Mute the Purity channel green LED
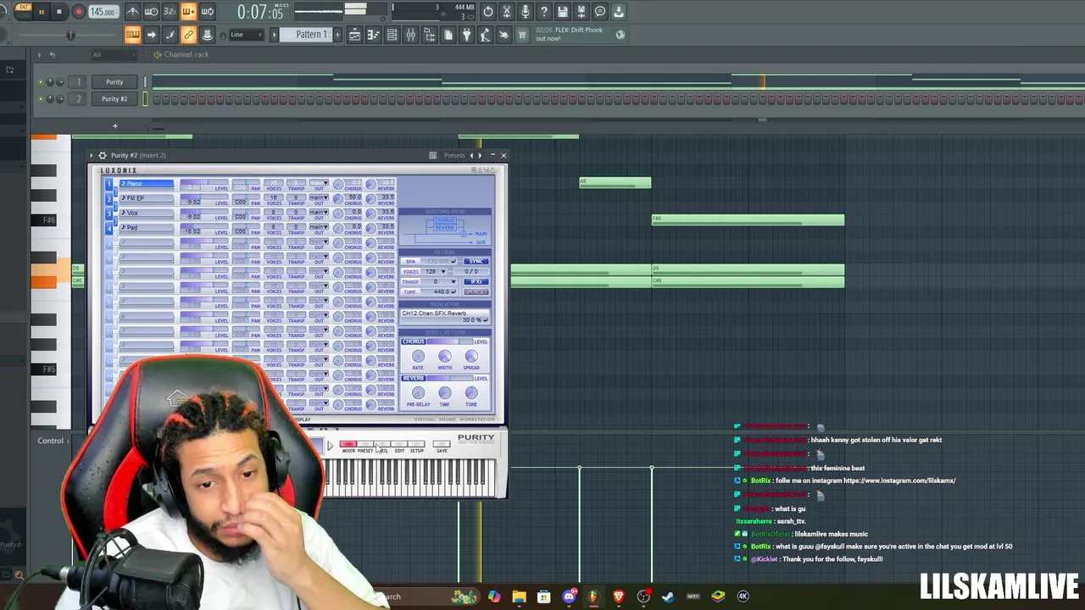1085x610 pixels. point(40,82)
